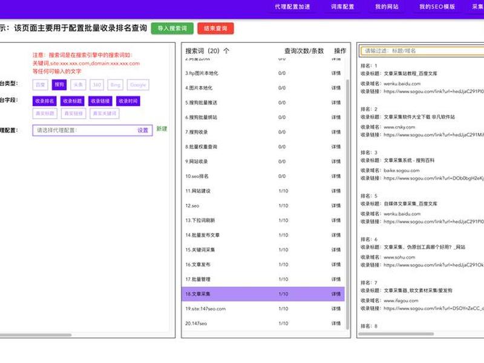This screenshot has height=363, width=484.
Task: Click the red 结束查询 button
Action: pyautogui.click(x=216, y=28)
